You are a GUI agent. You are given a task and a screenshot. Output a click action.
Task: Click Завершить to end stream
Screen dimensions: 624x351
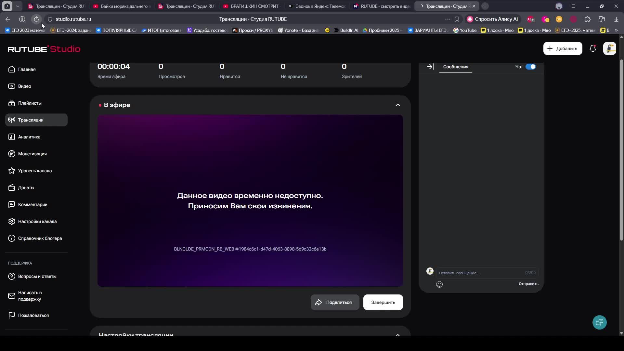tap(383, 302)
